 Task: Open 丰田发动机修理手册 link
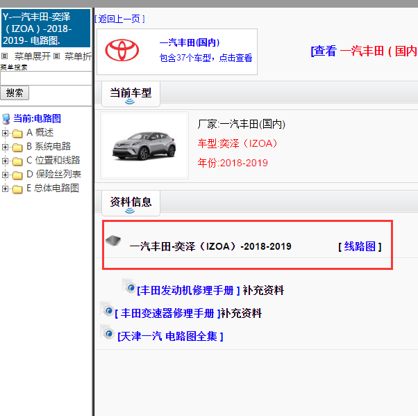click(188, 290)
